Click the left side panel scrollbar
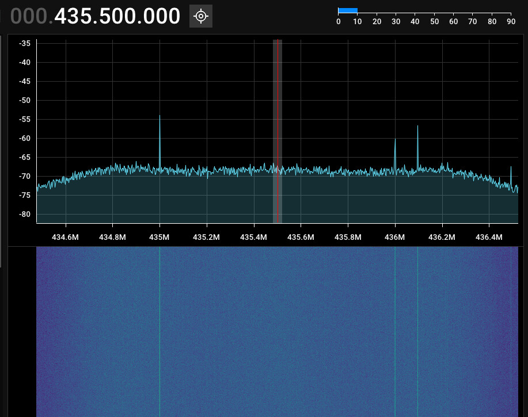Image resolution: width=528 pixels, height=417 pixels. [1, 150]
